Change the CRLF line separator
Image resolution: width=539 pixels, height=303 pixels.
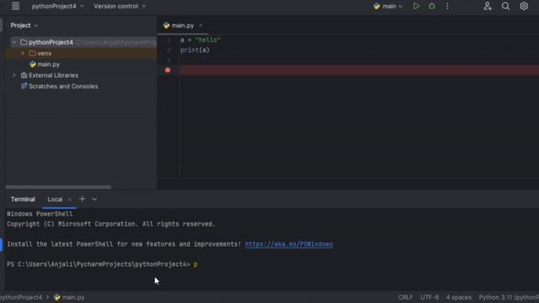pos(405,297)
